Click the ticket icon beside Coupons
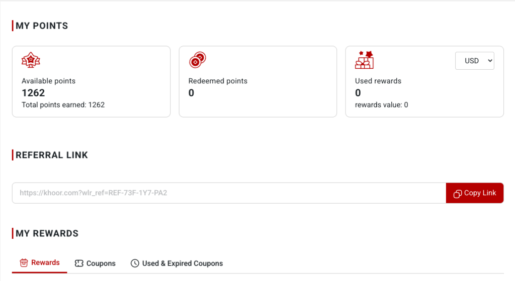515x281 pixels. pos(79,263)
